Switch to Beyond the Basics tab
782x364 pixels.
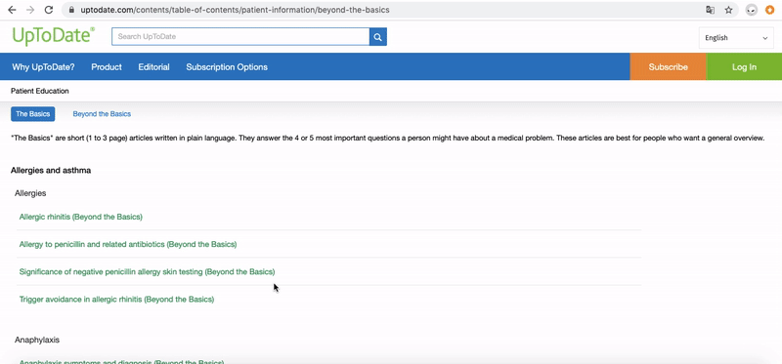[x=102, y=114]
